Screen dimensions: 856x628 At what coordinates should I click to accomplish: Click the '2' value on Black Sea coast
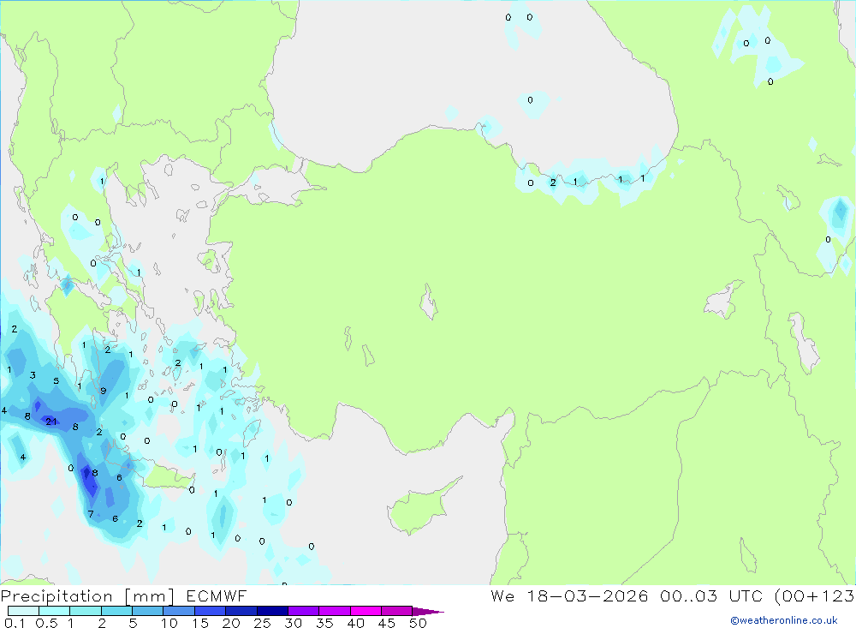coord(553,182)
